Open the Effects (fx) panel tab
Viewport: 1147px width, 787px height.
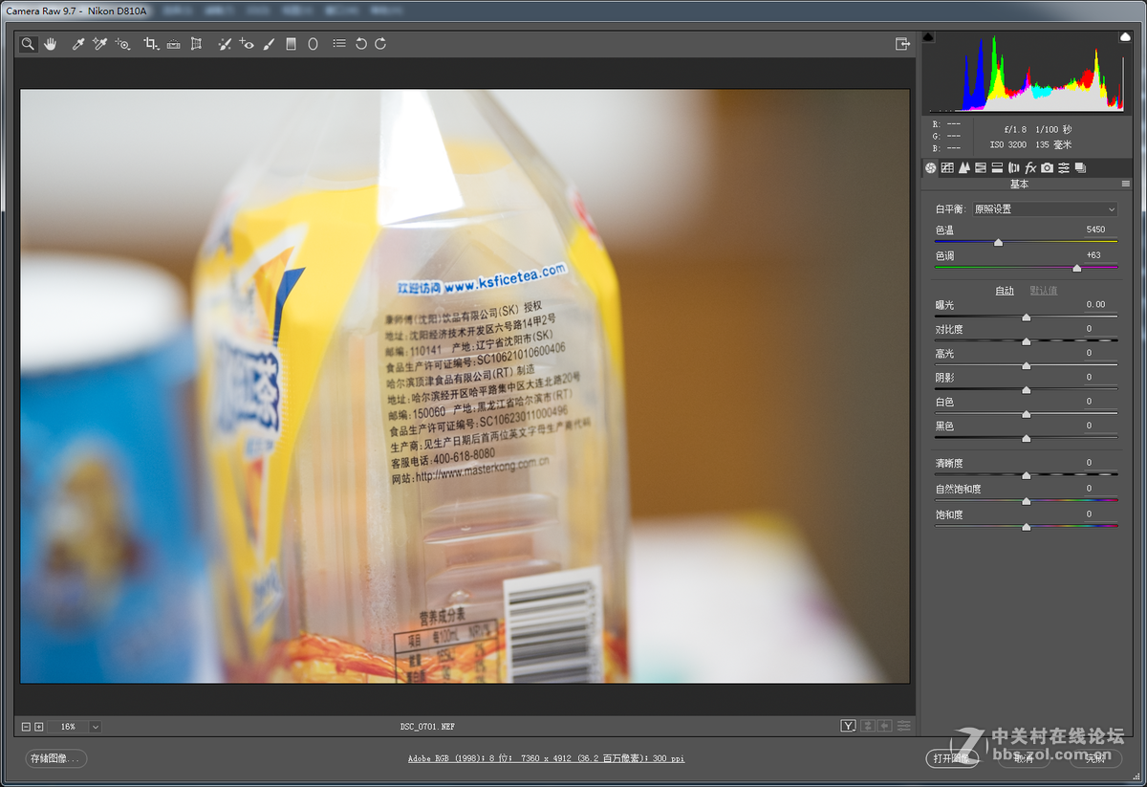click(1030, 168)
